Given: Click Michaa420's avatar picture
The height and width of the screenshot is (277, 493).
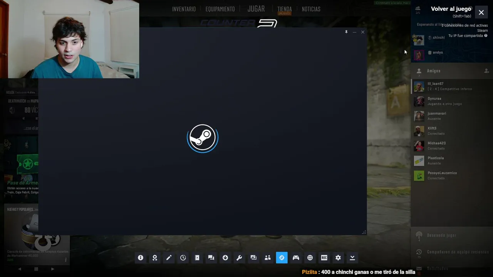Looking at the screenshot, I should 419,146.
